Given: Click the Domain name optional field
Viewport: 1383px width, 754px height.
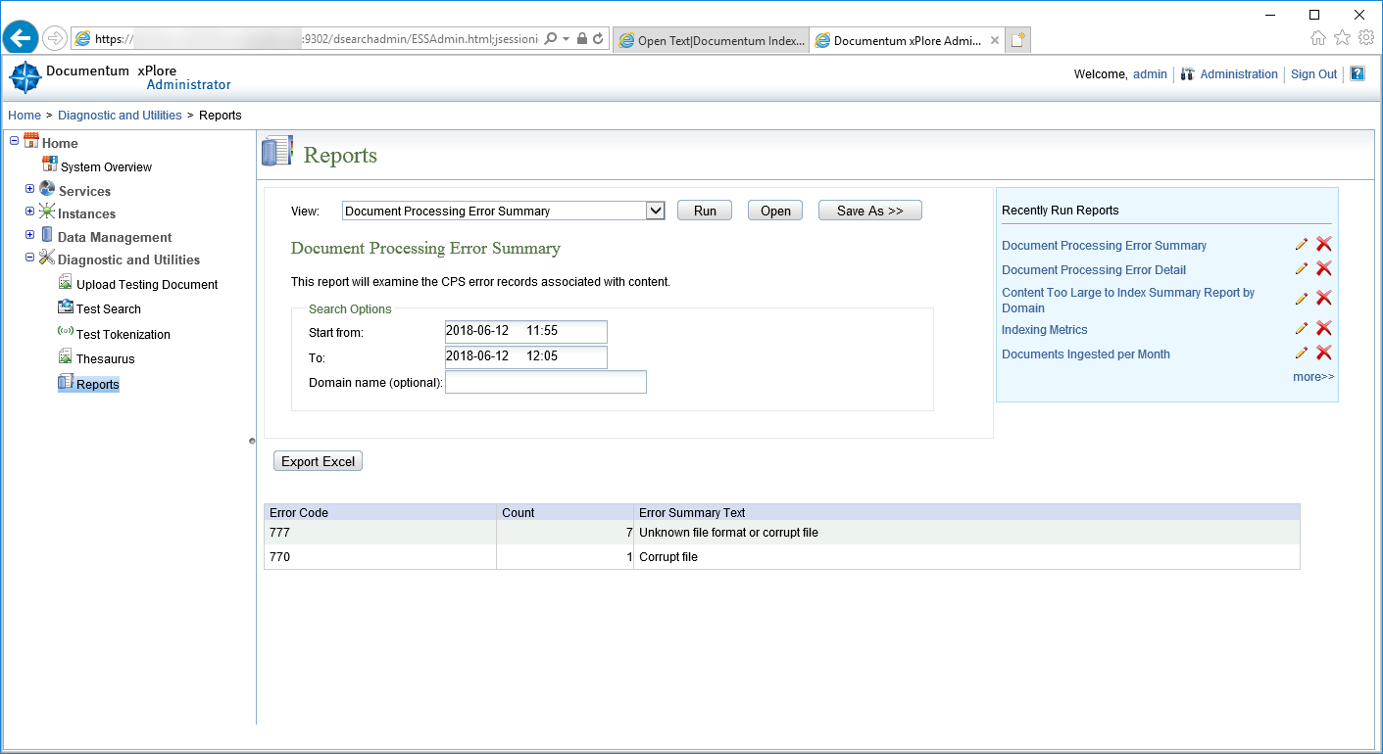Looking at the screenshot, I should pos(546,382).
